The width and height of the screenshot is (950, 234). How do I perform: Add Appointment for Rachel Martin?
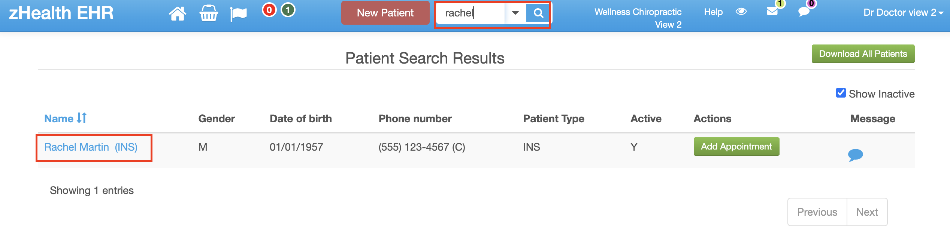[736, 147]
